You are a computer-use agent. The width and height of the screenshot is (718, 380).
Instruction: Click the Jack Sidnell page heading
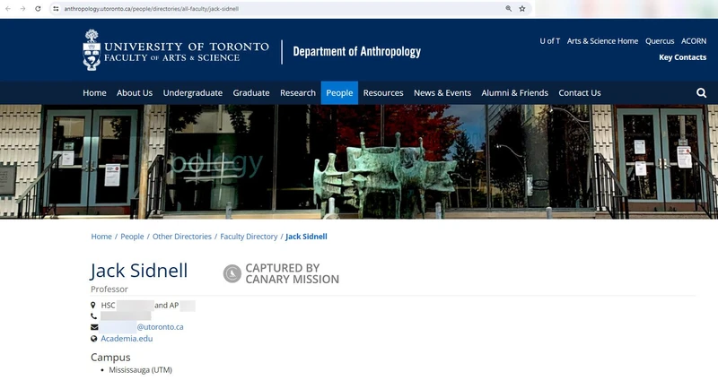pyautogui.click(x=139, y=271)
